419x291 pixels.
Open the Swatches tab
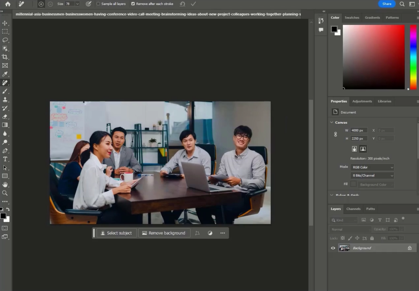tap(352, 18)
